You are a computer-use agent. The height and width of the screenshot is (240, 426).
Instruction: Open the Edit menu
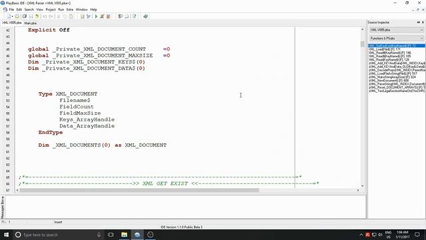click(19, 9)
